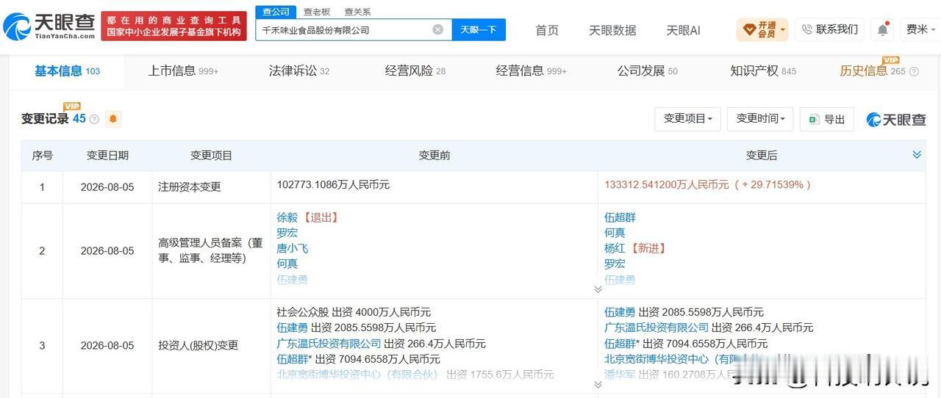941x398 pixels.
Task: Open the 基本信息 tab
Action: point(67,71)
